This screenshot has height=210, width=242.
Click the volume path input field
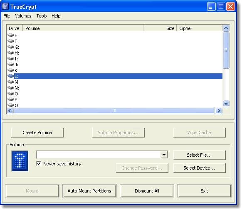pos(99,155)
